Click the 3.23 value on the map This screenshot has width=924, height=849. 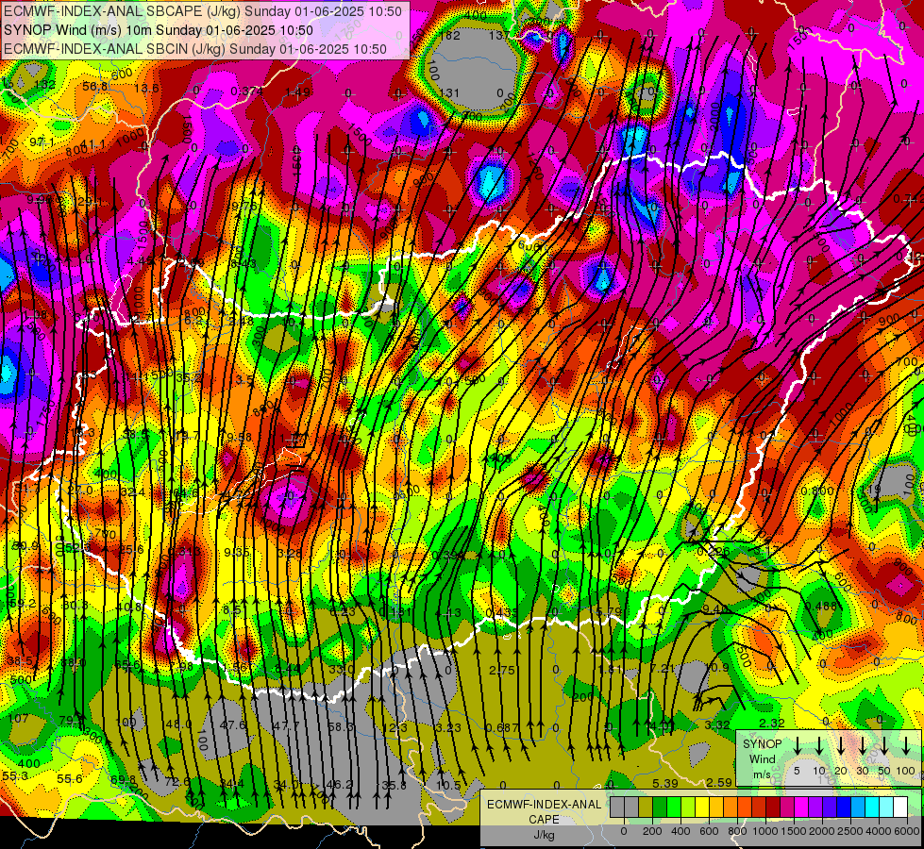(448, 727)
